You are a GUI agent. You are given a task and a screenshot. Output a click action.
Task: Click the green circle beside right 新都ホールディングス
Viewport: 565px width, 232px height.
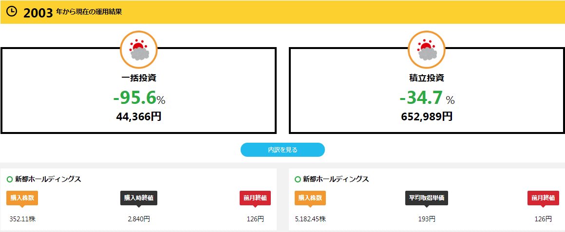point(298,179)
